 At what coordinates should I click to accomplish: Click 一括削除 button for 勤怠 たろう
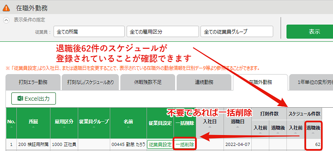click(x=184, y=145)
